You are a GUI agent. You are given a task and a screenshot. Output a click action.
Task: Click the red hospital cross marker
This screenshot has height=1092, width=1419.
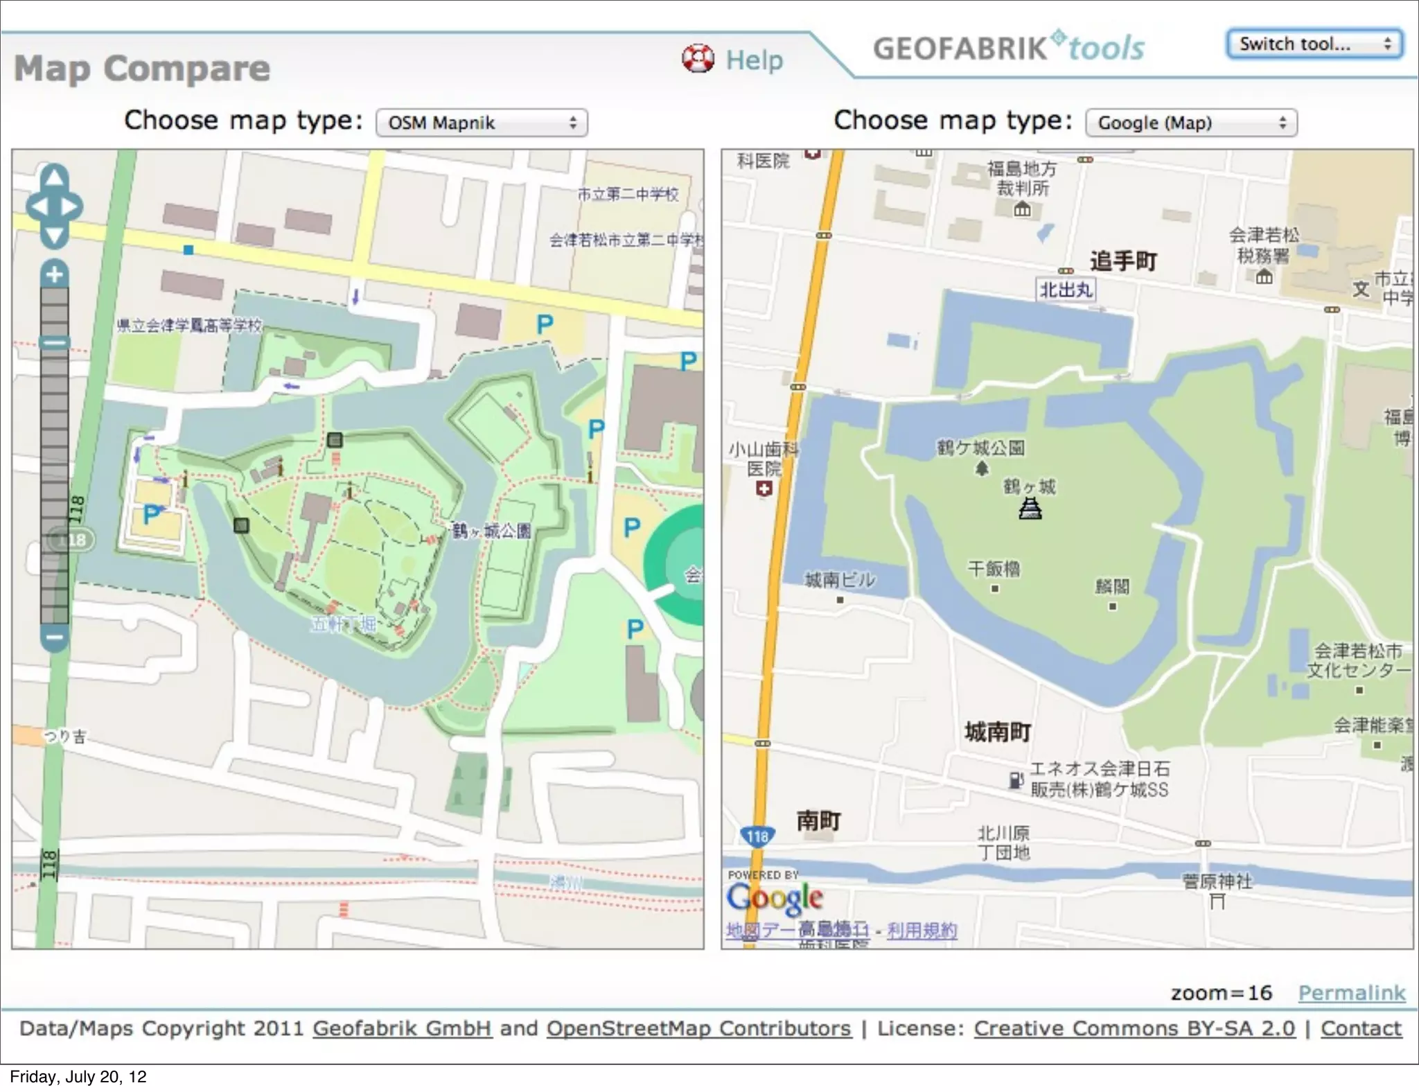pyautogui.click(x=764, y=489)
